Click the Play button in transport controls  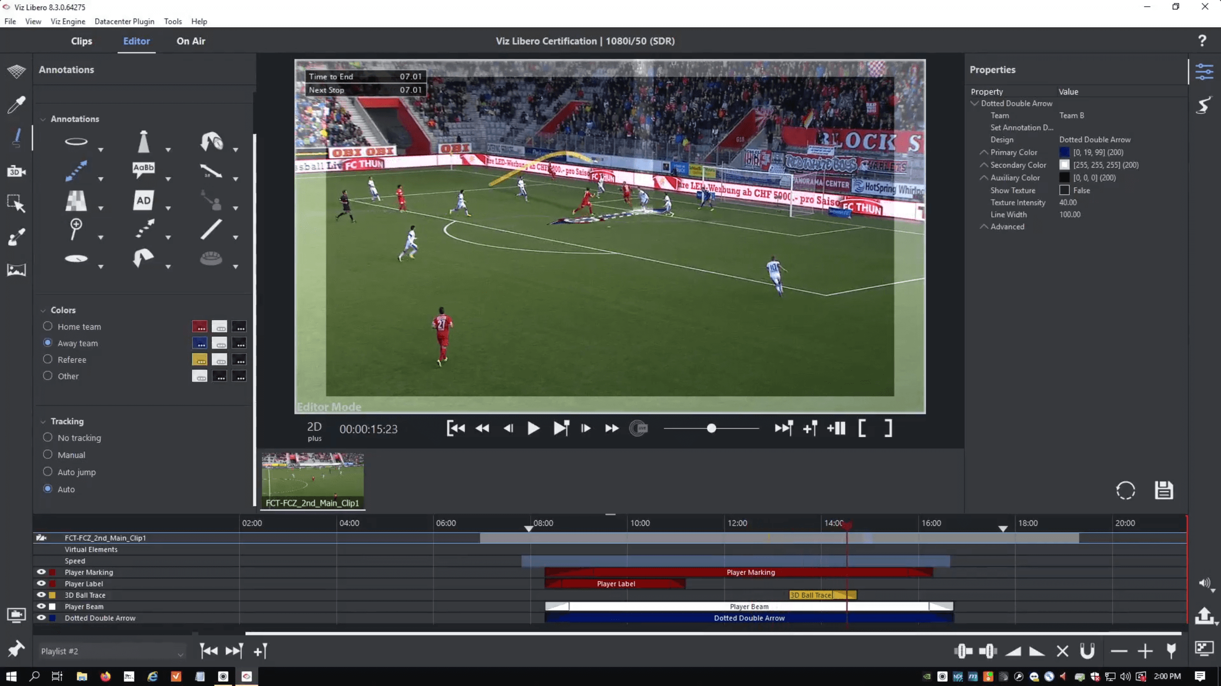tap(533, 428)
